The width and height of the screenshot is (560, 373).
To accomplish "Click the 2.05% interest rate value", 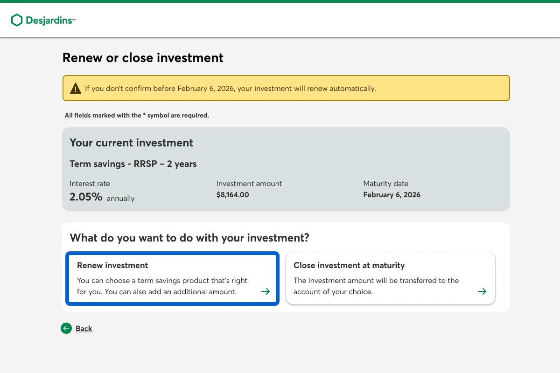I will (86, 197).
